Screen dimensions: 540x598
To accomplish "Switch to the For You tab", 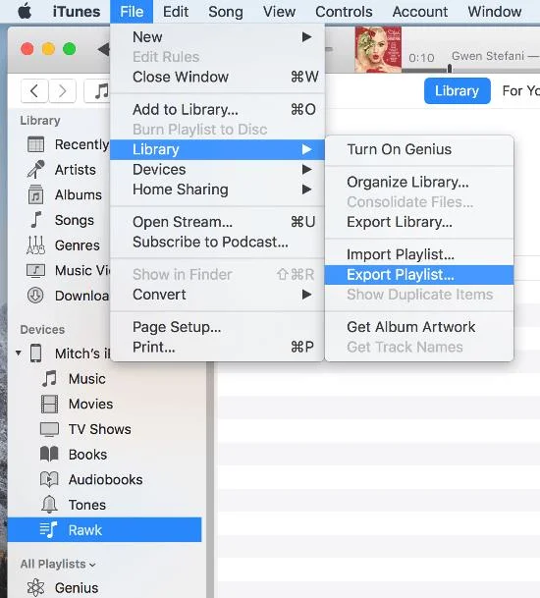I will tap(520, 90).
